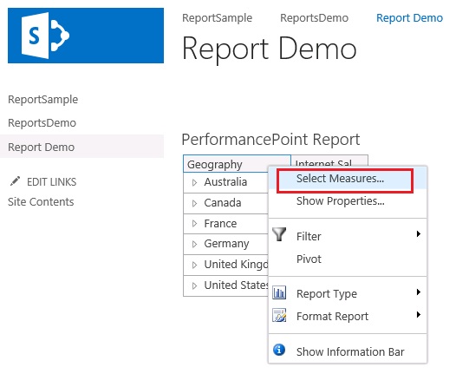Expand the United Kingdom row

(194, 265)
